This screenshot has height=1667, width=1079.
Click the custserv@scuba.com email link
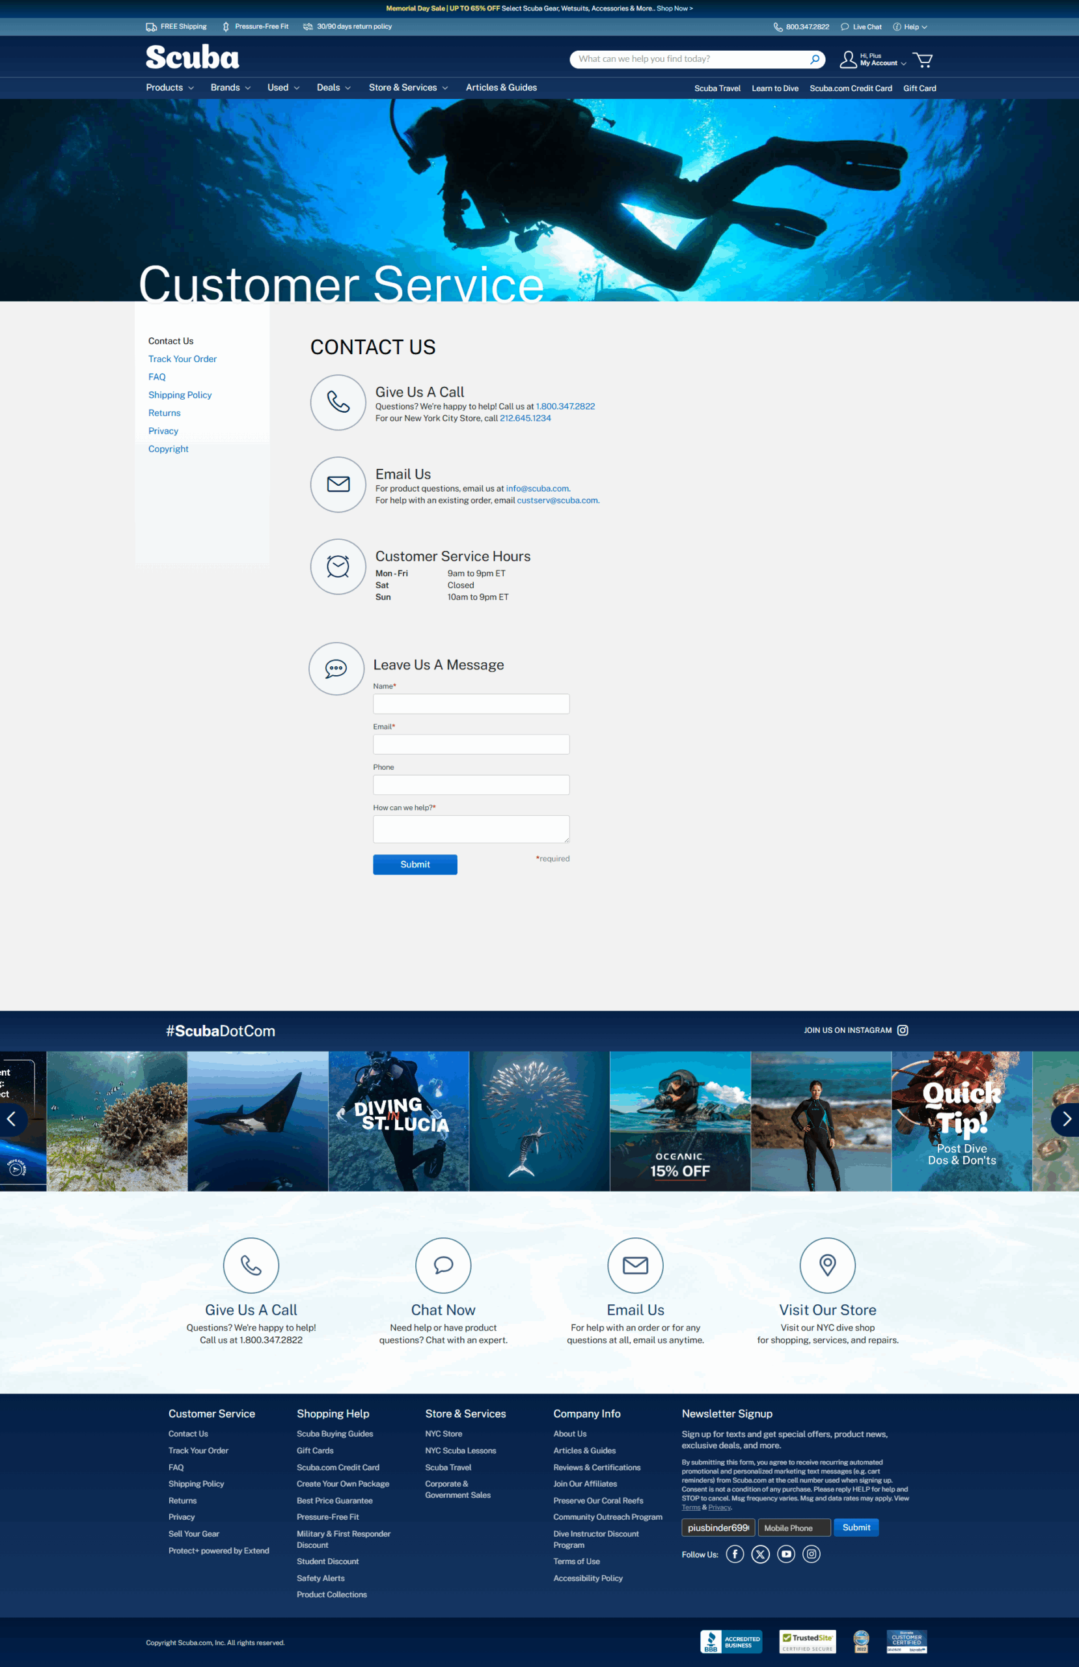557,501
